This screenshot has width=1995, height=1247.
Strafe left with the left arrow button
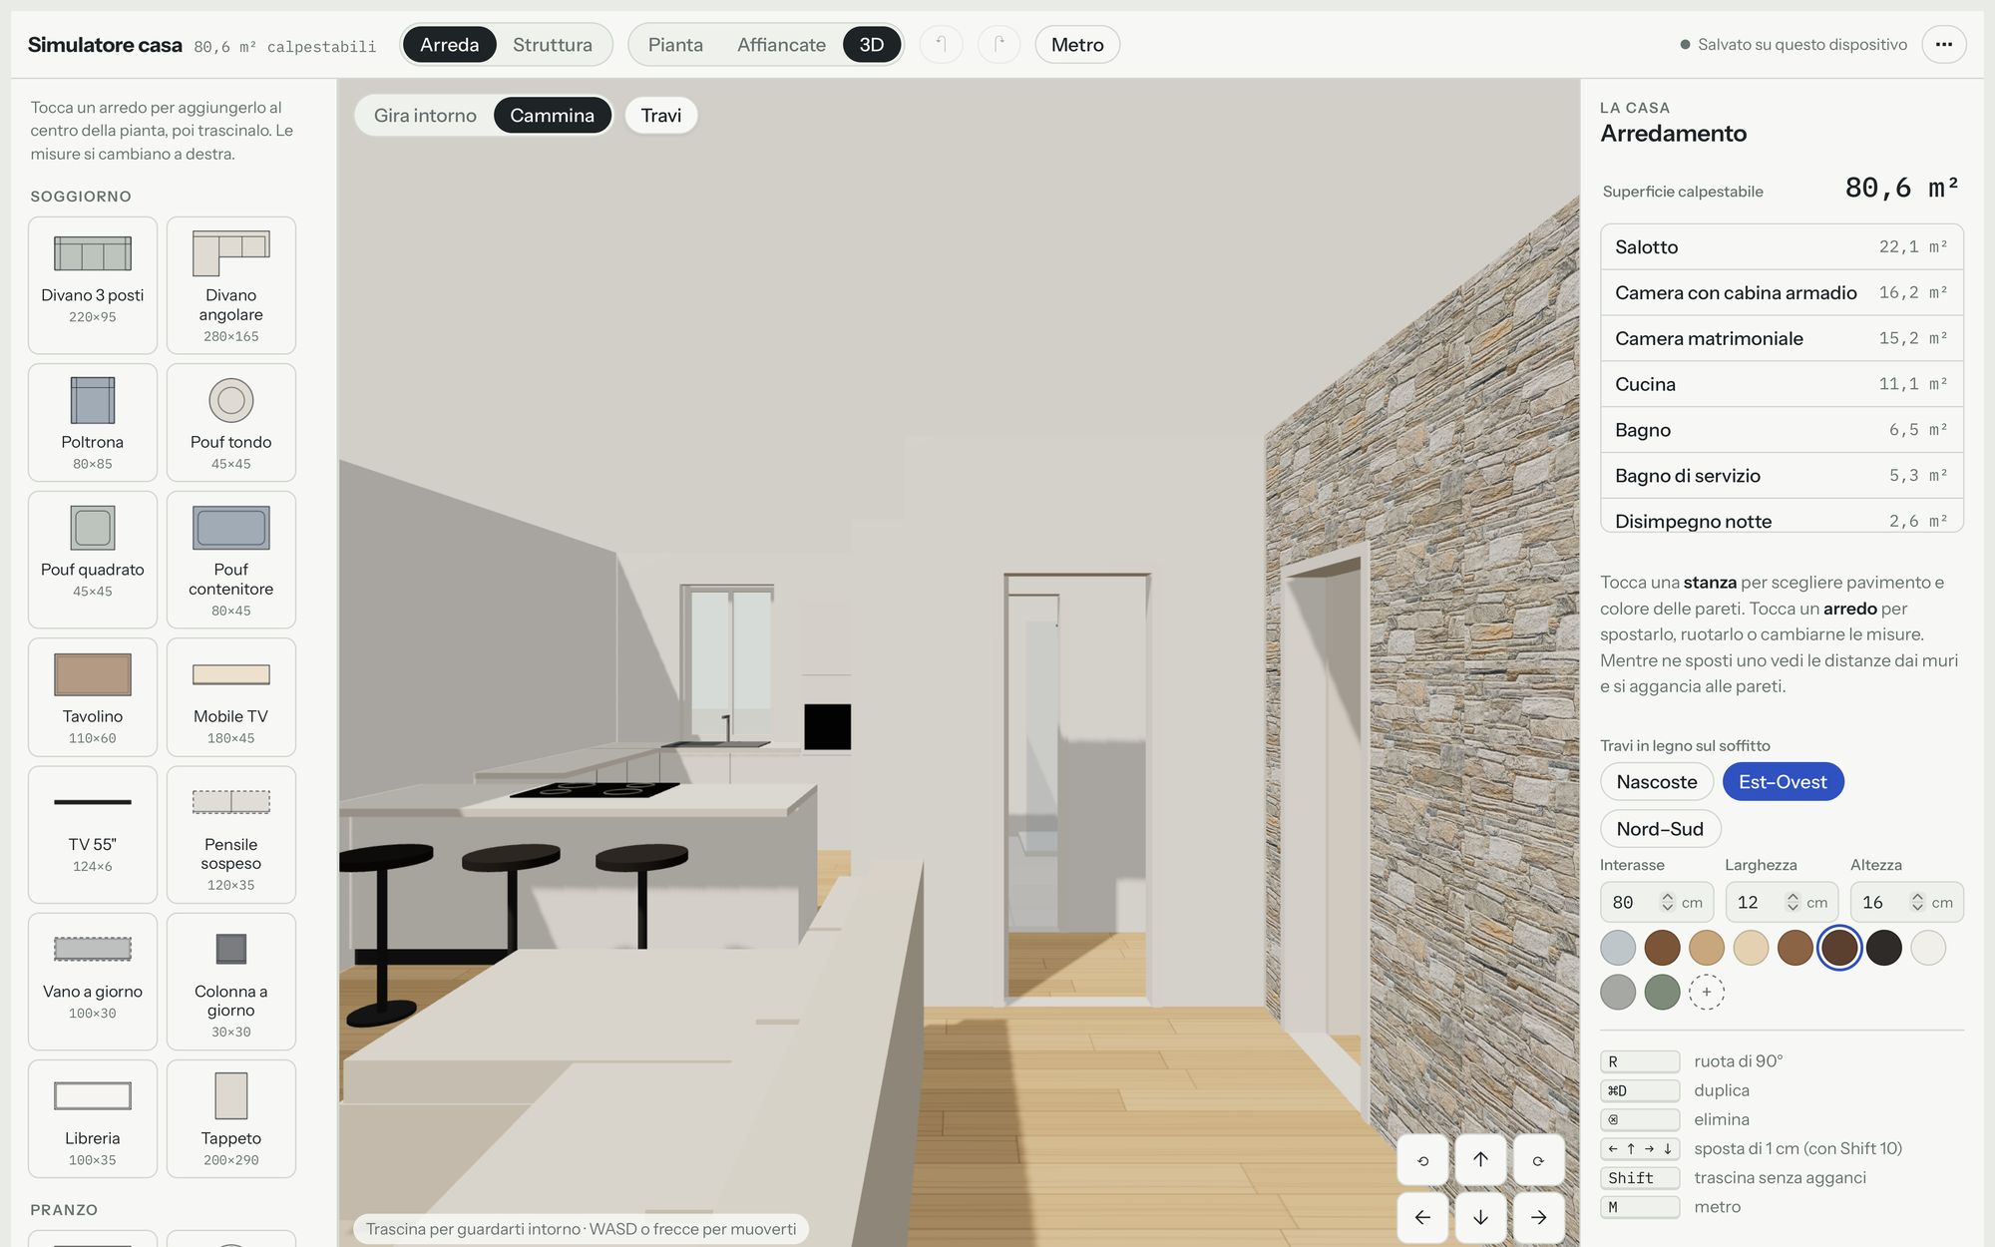click(x=1422, y=1217)
